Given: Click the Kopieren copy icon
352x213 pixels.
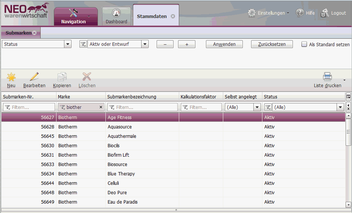Looking at the screenshot, I should (x=62, y=77).
